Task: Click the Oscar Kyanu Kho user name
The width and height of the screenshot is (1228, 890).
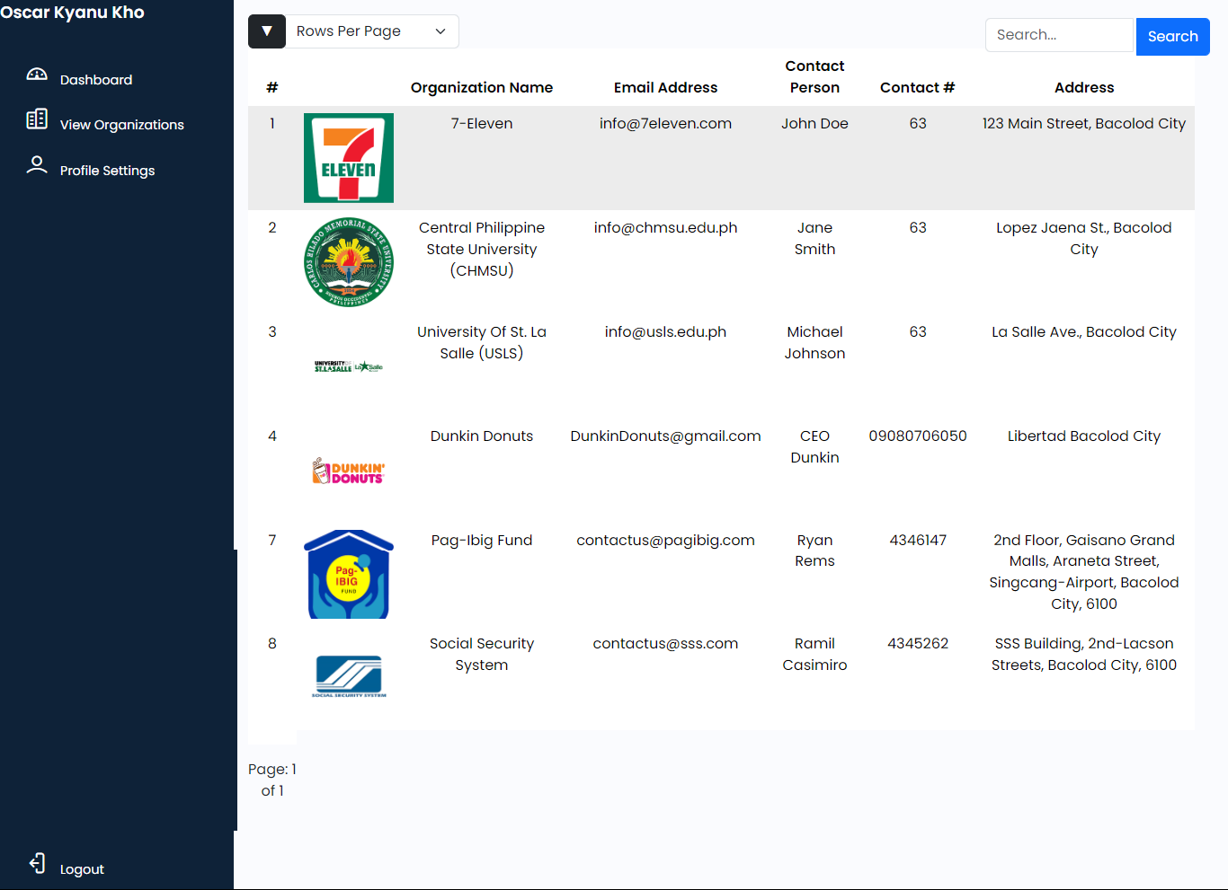Action: pyautogui.click(x=72, y=13)
